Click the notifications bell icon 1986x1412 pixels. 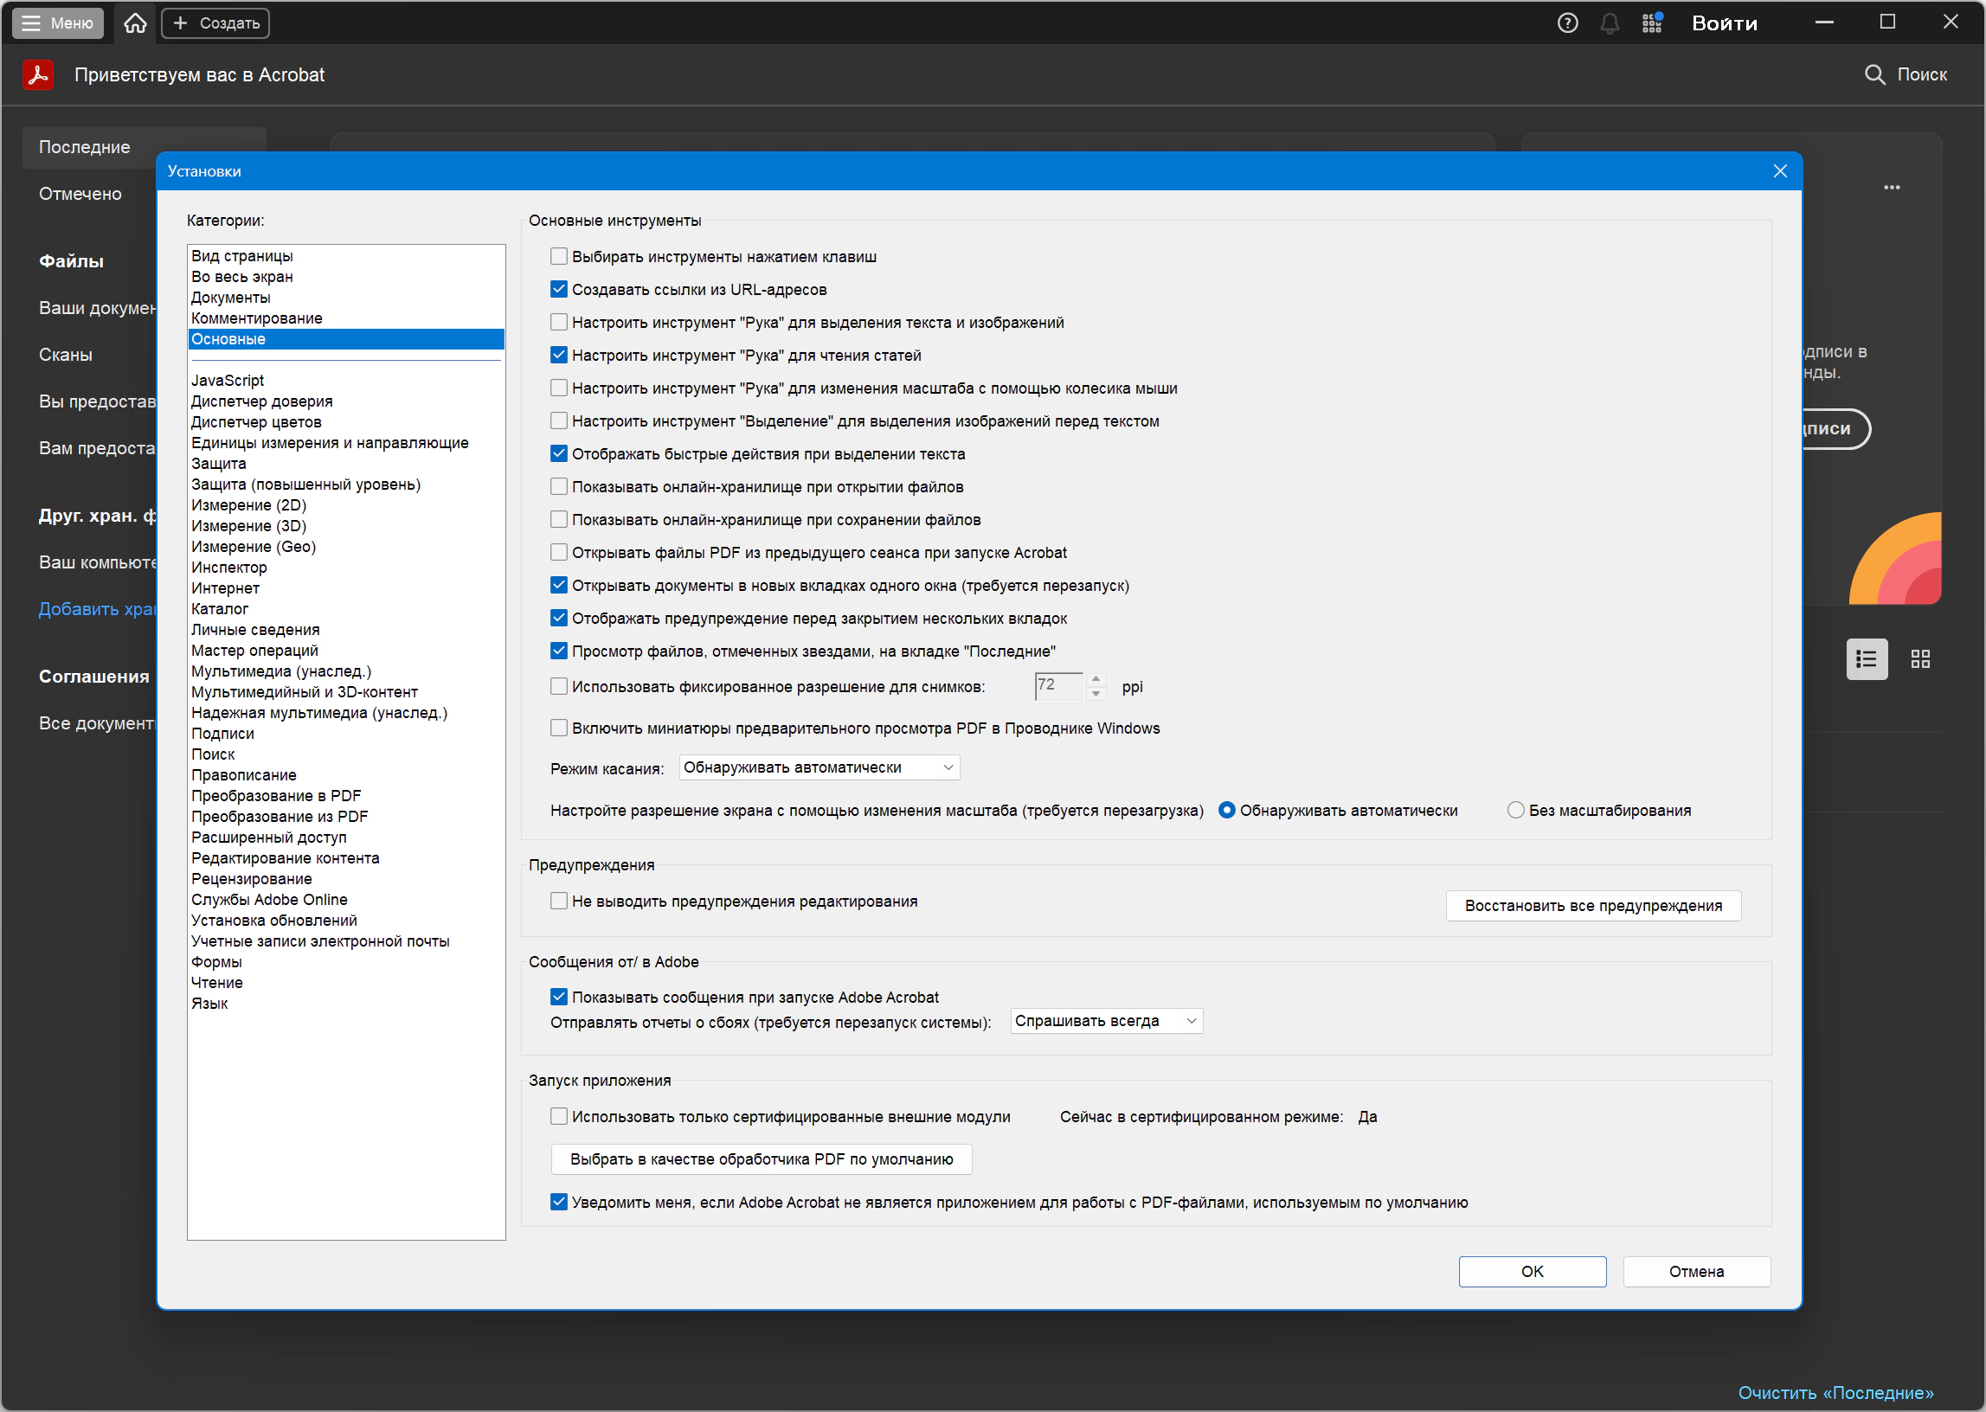point(1610,23)
